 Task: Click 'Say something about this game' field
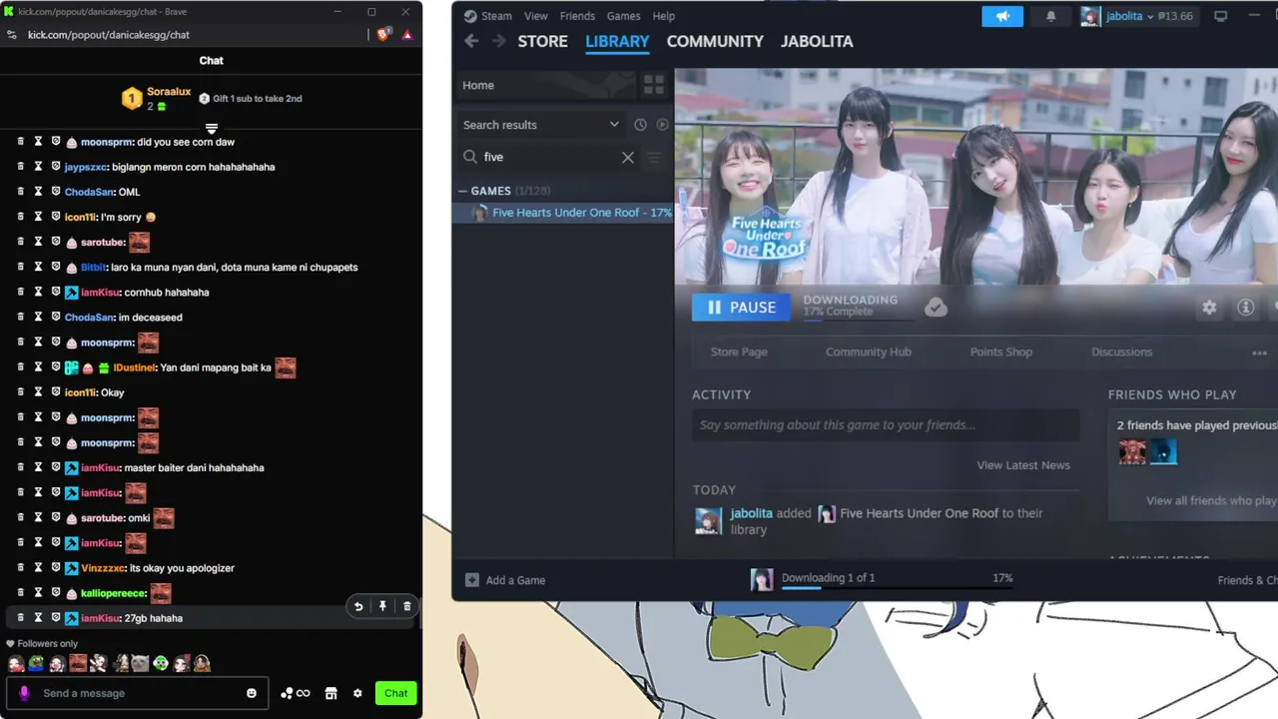886,425
